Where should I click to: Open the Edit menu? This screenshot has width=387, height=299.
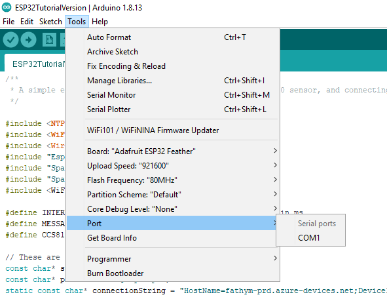click(x=27, y=22)
